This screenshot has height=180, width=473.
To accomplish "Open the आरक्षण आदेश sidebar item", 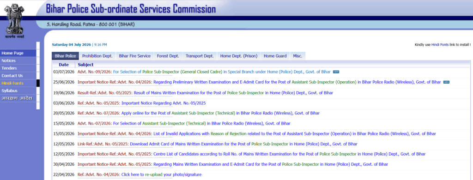I will (x=18, y=99).
